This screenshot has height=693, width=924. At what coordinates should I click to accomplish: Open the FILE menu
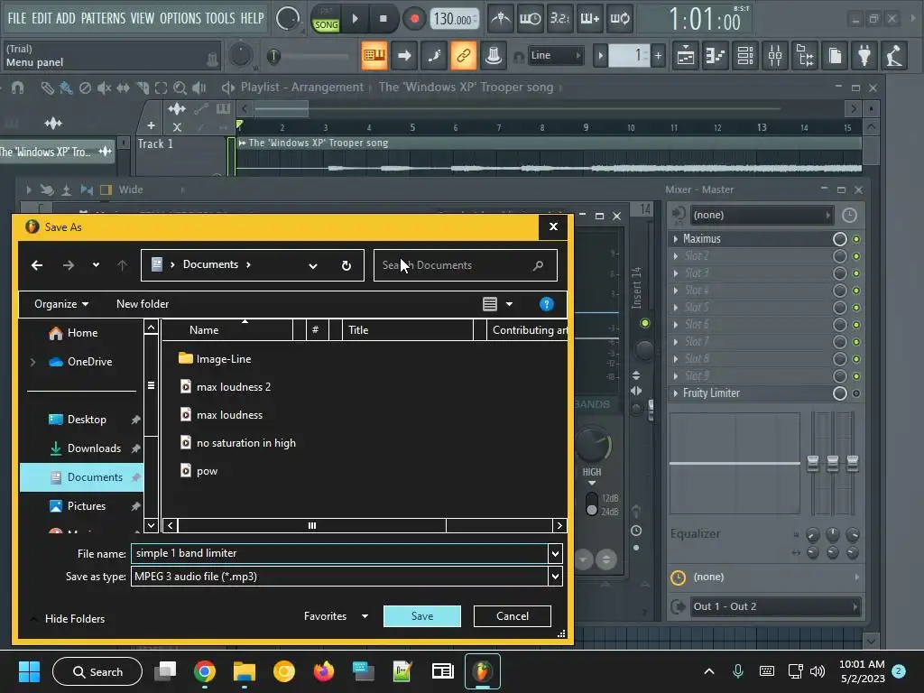tap(16, 18)
